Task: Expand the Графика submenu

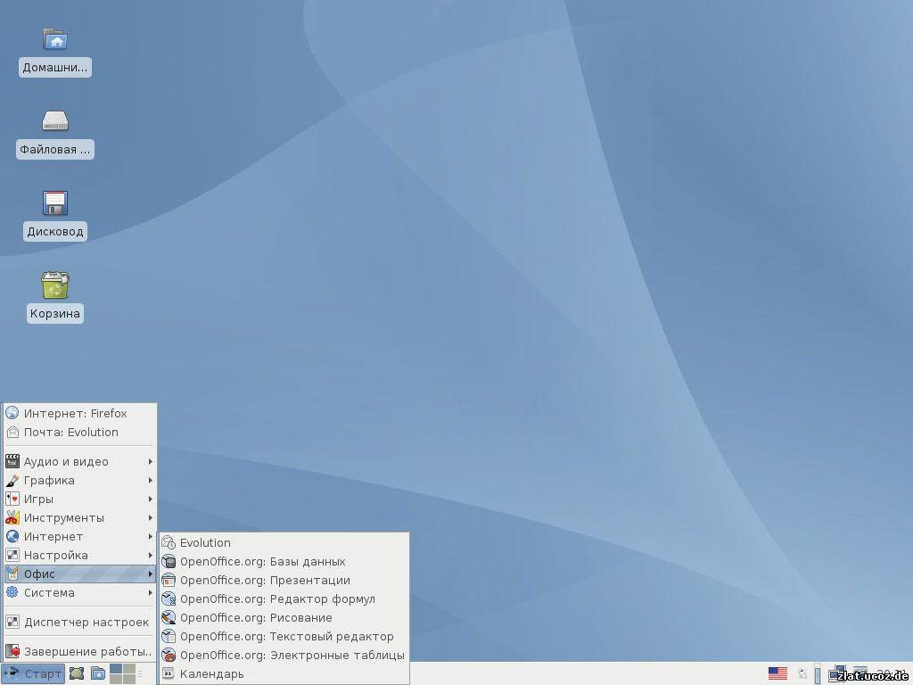Action: tap(79, 481)
